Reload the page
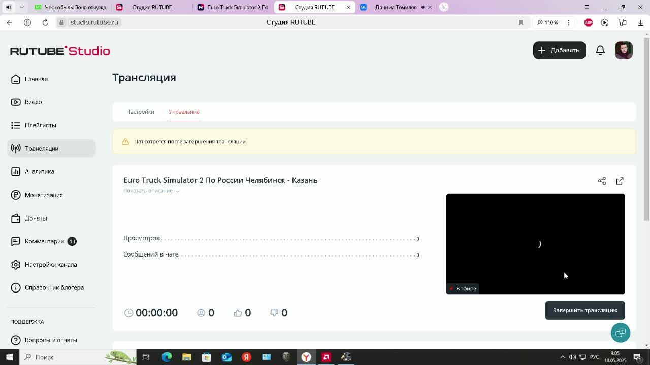The height and width of the screenshot is (365, 650). tap(45, 22)
